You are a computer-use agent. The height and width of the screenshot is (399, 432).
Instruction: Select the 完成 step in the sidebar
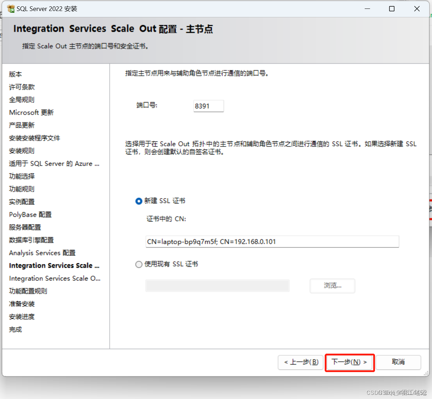(x=16, y=330)
